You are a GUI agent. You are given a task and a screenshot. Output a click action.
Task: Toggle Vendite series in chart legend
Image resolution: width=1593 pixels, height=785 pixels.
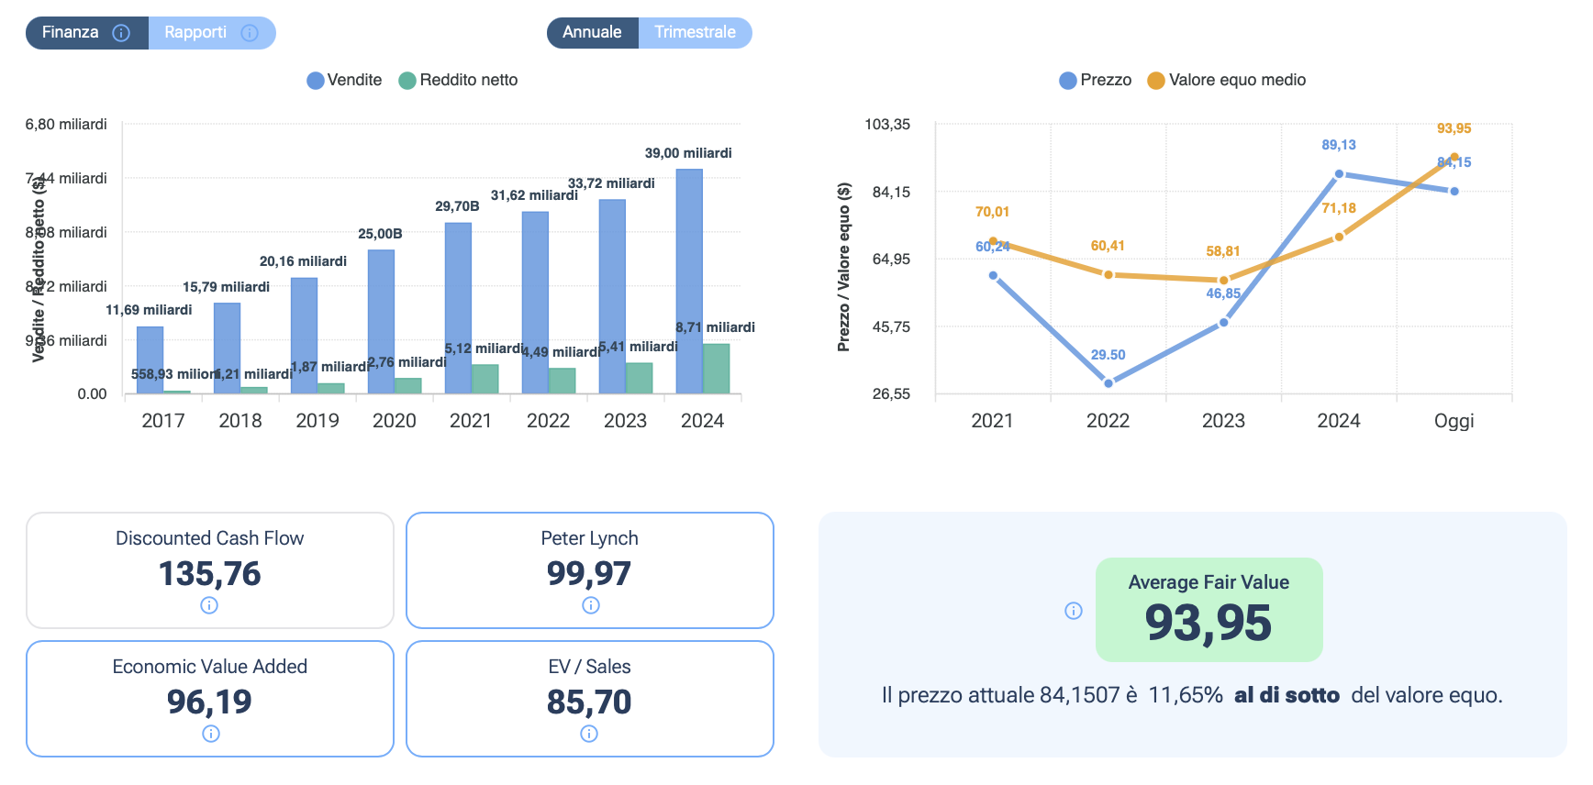pos(344,81)
